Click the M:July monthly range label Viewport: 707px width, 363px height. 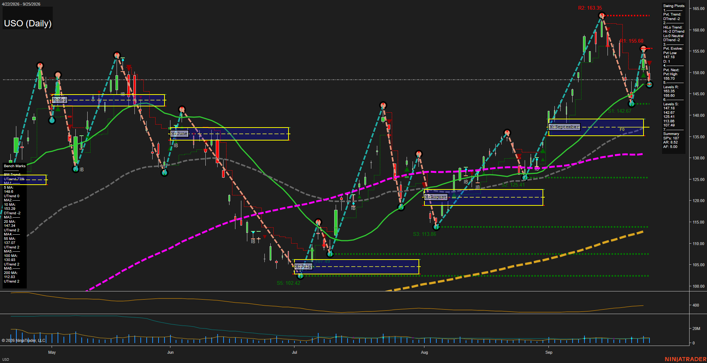[x=303, y=266]
